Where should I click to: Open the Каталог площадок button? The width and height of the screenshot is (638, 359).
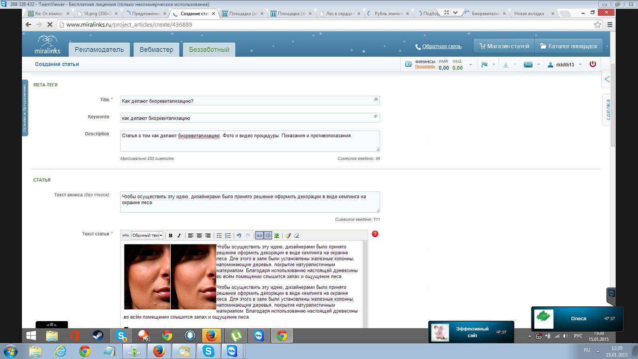pyautogui.click(x=569, y=46)
